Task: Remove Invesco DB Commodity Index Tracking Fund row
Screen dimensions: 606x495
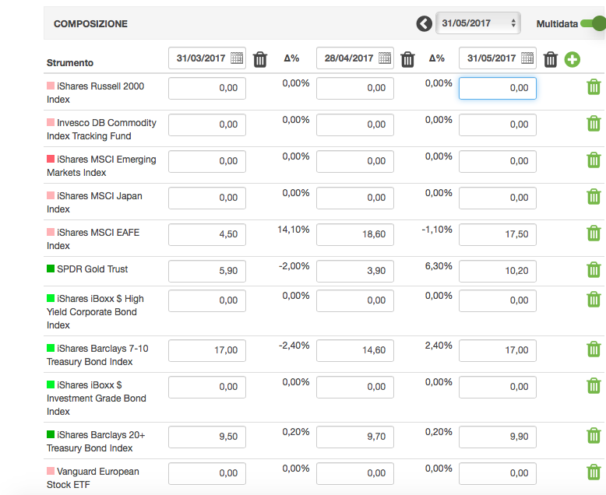Action: pos(594,124)
